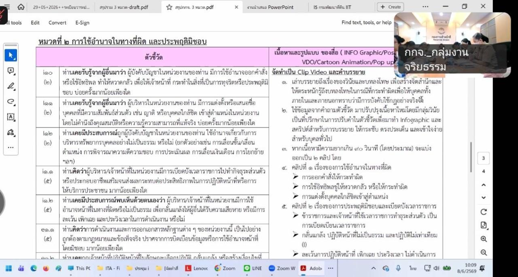This screenshot has height=277, width=518.
Task: Go to the next page arrow
Action: pyautogui.click(x=484, y=198)
